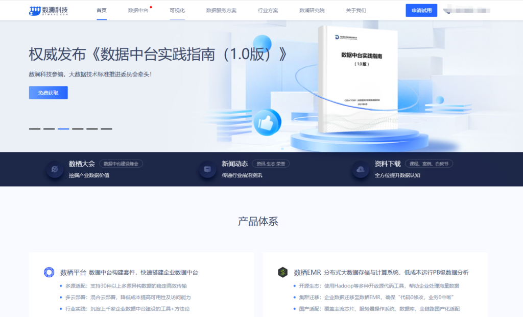Click the 数栖大会 circular conference icon
The width and height of the screenshot is (523, 317).
point(54,169)
